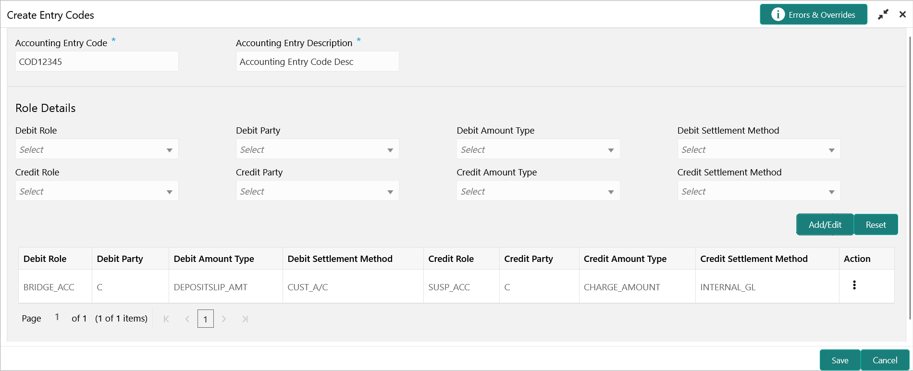Jump to the last page of results
Screen dimensions: 913x371
pos(245,319)
